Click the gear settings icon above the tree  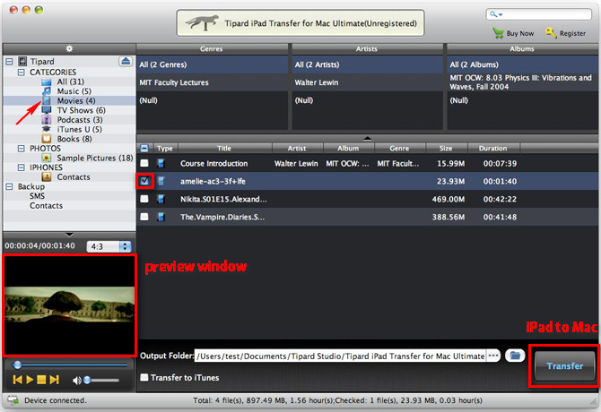point(69,48)
